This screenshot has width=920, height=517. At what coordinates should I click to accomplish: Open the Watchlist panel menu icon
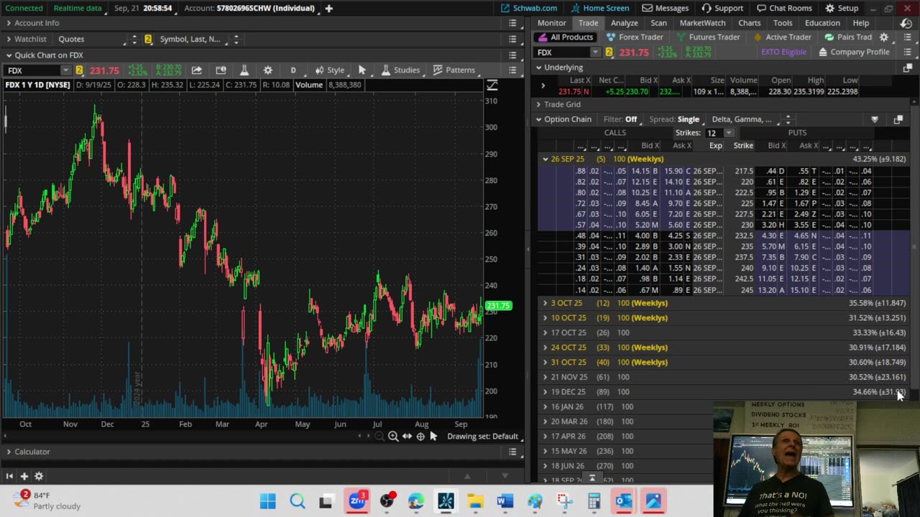(x=512, y=39)
